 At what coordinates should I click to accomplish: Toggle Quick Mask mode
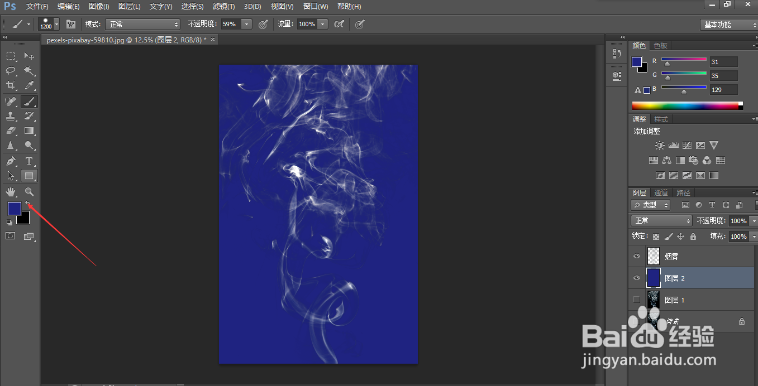click(10, 236)
